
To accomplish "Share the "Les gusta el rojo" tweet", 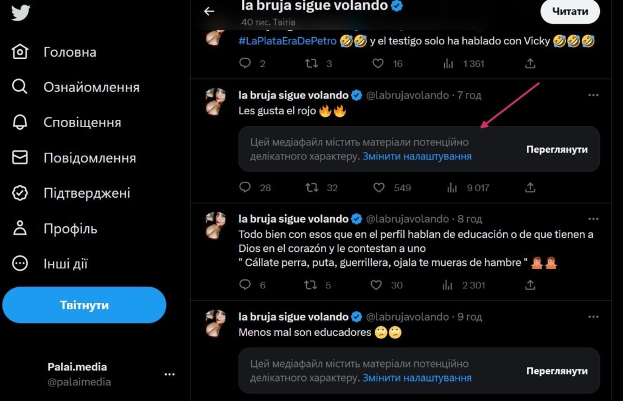I will (x=530, y=187).
